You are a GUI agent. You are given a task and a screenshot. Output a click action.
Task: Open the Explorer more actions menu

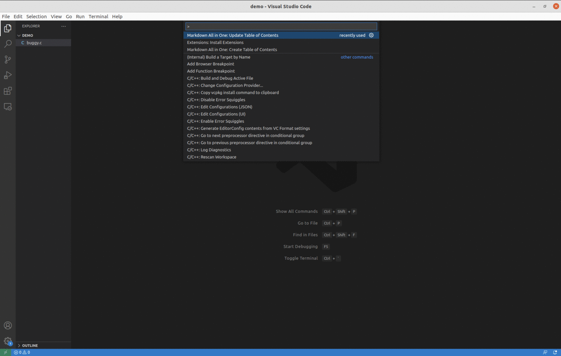(x=63, y=26)
